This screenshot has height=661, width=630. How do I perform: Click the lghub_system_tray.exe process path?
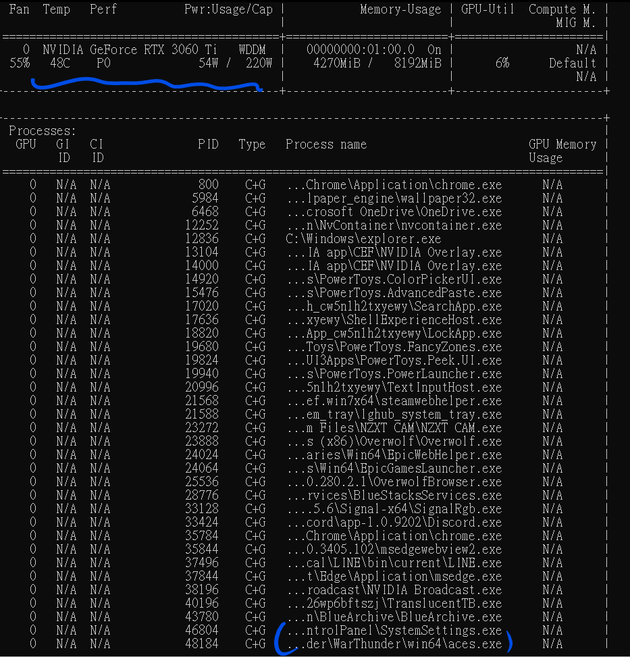(x=394, y=414)
